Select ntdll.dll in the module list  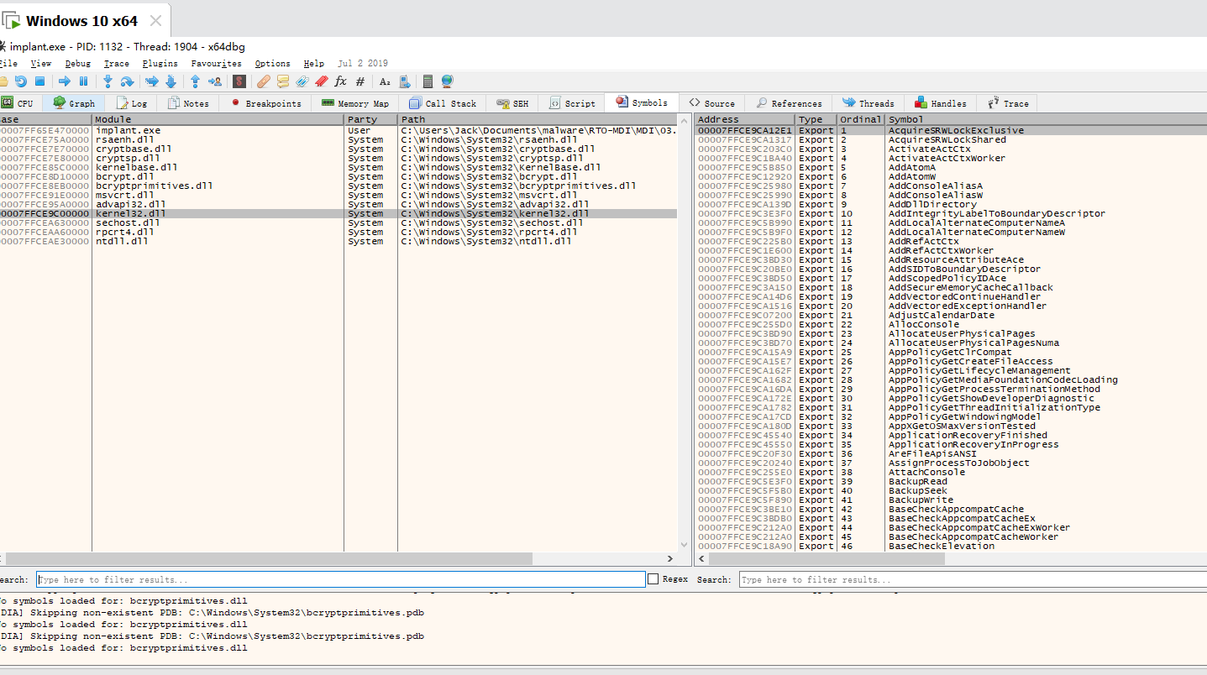coord(122,242)
